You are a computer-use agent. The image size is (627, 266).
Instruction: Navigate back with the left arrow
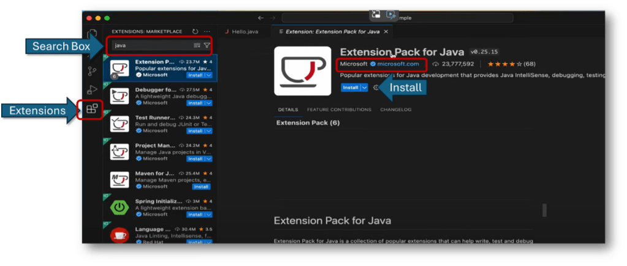click(261, 18)
